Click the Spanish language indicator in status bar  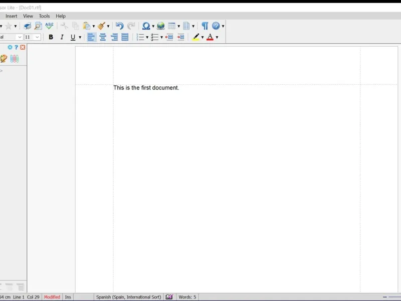[x=128, y=297]
